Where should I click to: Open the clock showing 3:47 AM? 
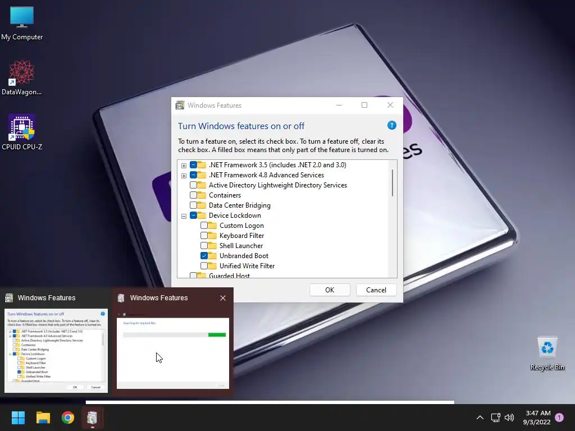pos(536,418)
